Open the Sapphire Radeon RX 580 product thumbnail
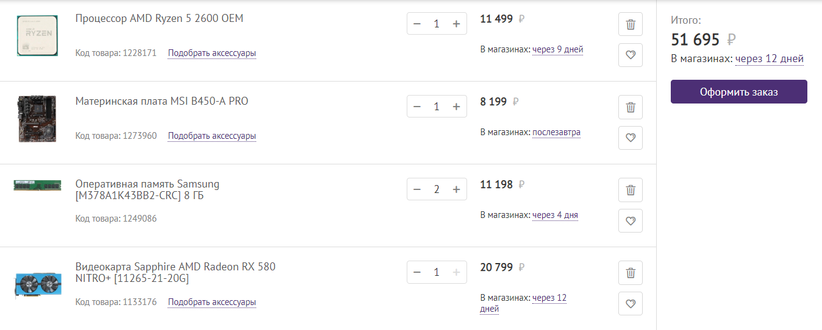This screenshot has height=330, width=822. coord(37,286)
